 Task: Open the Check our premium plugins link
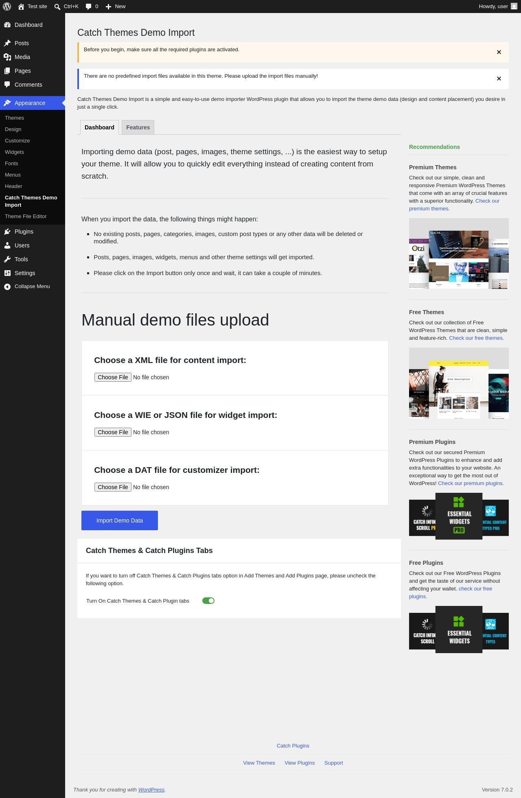[471, 483]
